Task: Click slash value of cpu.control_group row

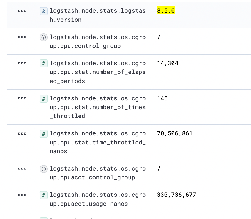Action: [159, 37]
